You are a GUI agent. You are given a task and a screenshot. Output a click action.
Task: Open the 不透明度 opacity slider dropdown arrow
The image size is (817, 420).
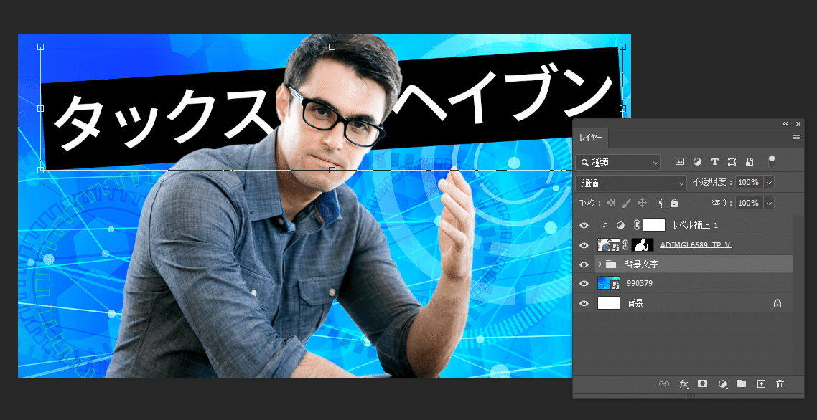click(x=769, y=183)
